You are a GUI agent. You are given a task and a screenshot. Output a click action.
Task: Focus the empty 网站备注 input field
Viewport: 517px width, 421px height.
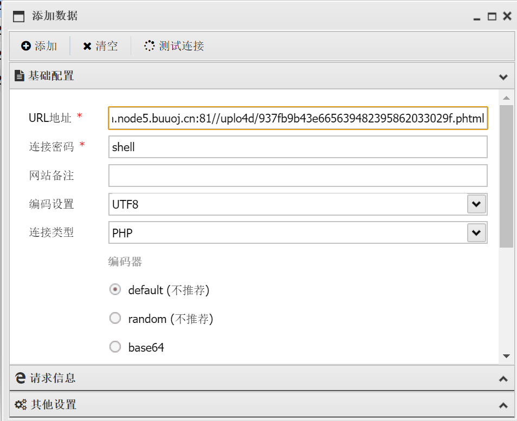click(298, 176)
